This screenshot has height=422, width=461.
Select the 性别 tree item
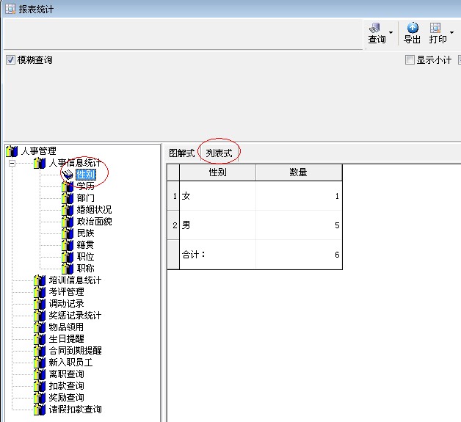pos(86,175)
